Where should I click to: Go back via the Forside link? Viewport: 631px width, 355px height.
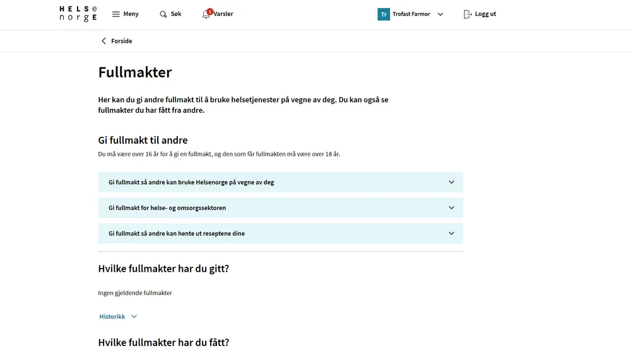tap(122, 41)
